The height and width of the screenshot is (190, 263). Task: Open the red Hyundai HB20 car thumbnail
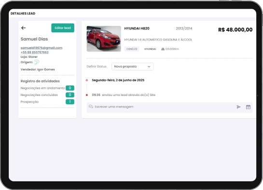[104, 39]
